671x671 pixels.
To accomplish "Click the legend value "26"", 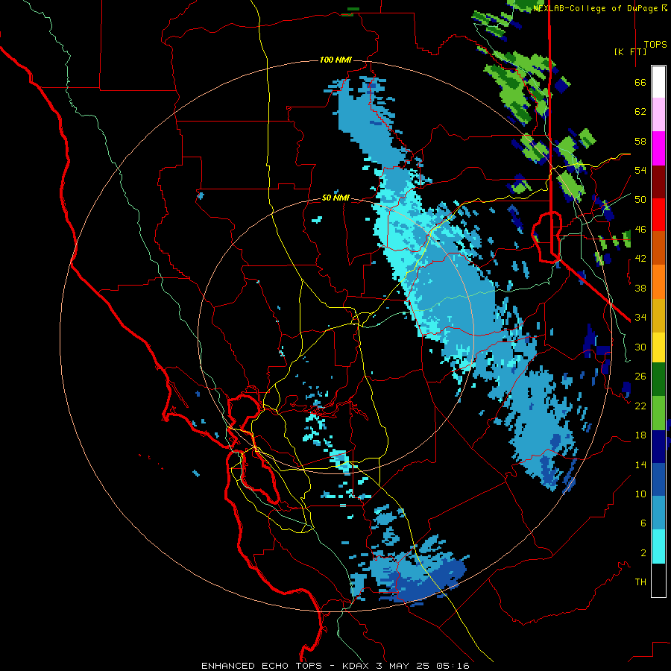I will (640, 377).
